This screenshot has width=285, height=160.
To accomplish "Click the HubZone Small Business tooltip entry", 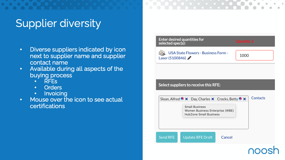I will [202, 114].
